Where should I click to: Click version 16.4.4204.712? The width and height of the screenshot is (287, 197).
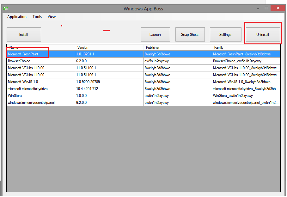click(109, 89)
